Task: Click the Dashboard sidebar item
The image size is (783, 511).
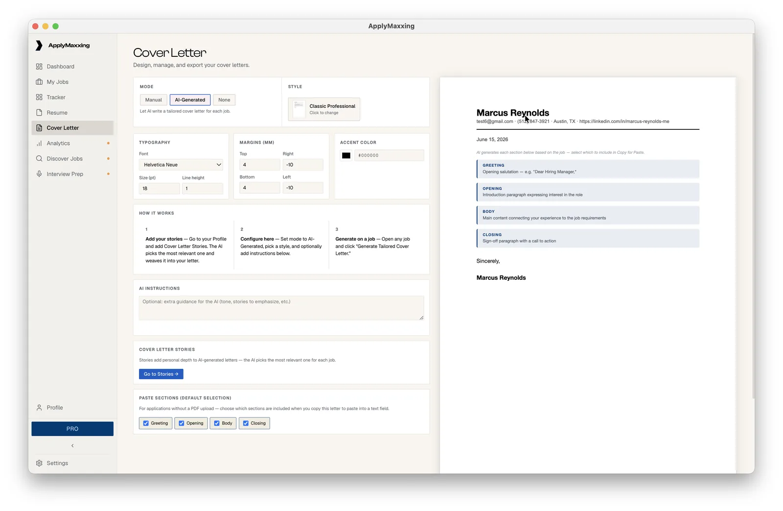Action: 72,67
